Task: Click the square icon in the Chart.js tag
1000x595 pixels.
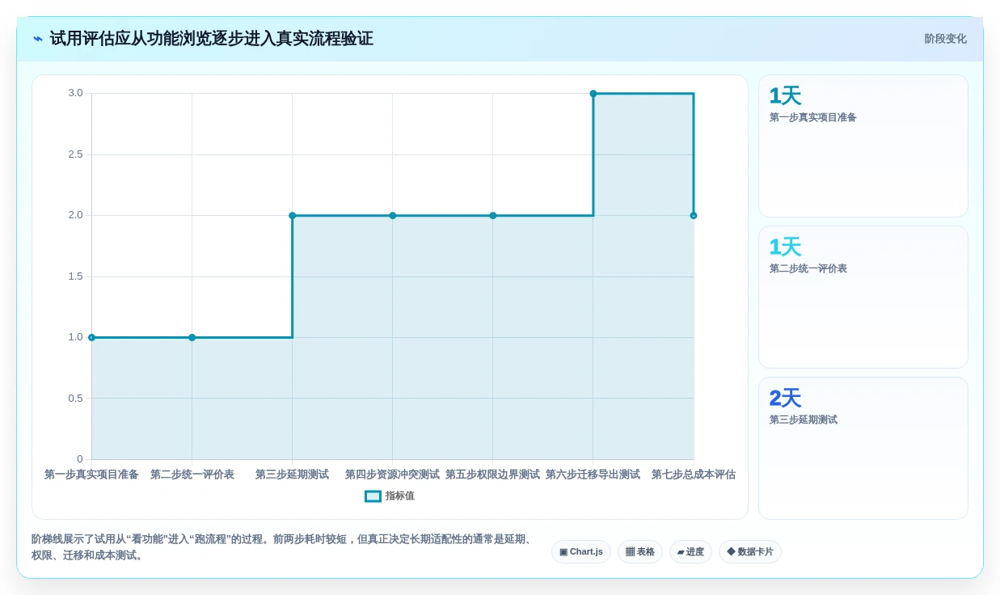Action: click(563, 552)
